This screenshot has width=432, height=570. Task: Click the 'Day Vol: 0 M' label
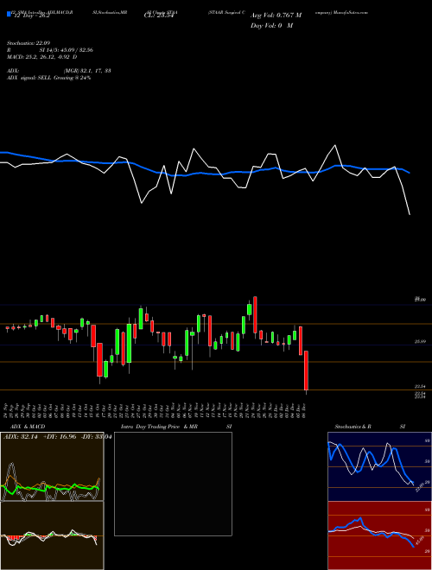coord(271,26)
